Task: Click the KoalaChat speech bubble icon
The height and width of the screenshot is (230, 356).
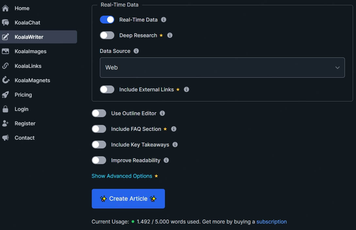Action: [x=6, y=23]
